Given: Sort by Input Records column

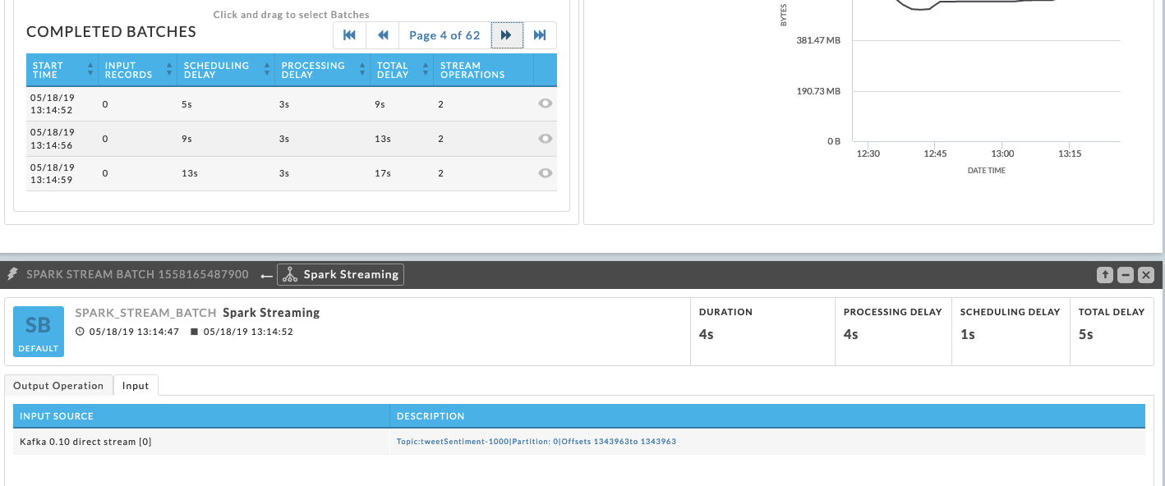Looking at the screenshot, I should (x=136, y=70).
